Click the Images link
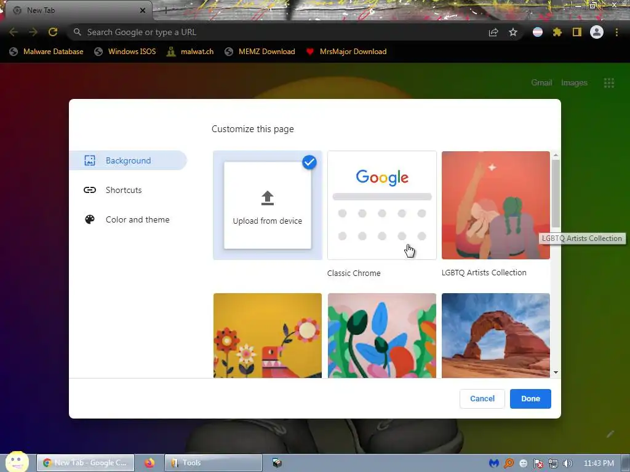Viewport: 630px width, 472px height. [x=574, y=83]
